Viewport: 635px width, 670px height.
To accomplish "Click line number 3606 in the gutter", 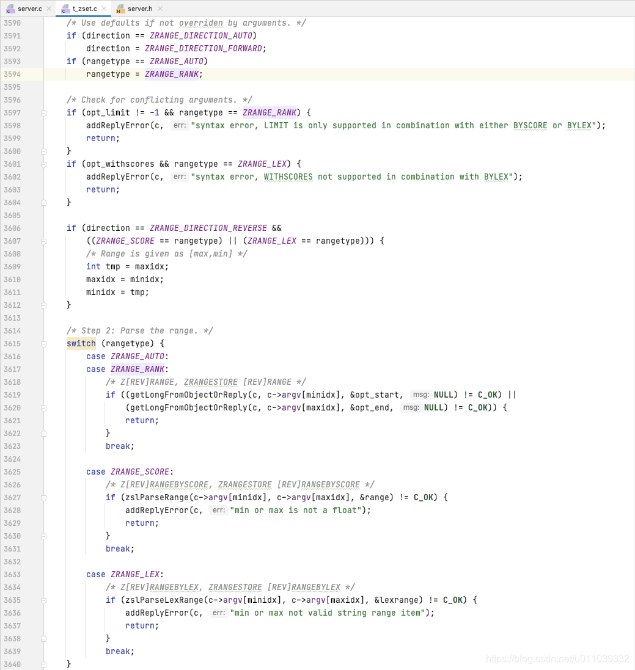I will [x=12, y=228].
